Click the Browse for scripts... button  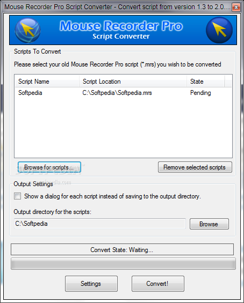[x=49, y=167]
